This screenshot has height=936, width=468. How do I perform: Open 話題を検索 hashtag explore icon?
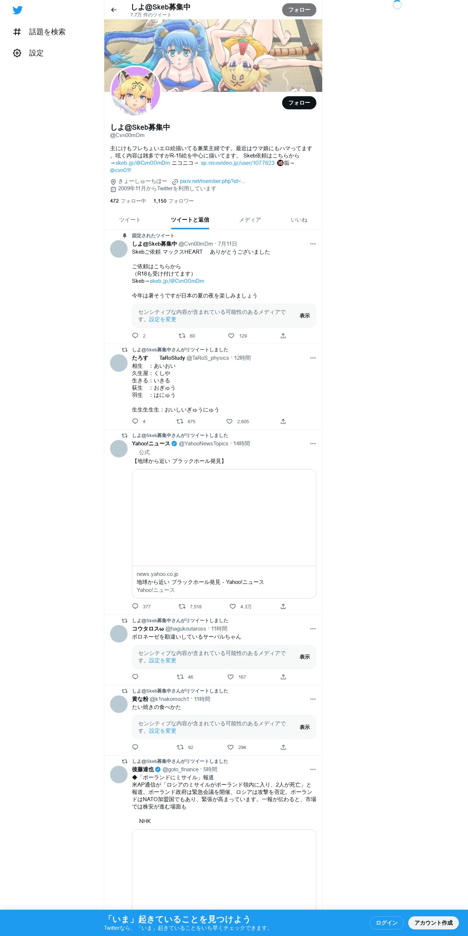[x=17, y=32]
